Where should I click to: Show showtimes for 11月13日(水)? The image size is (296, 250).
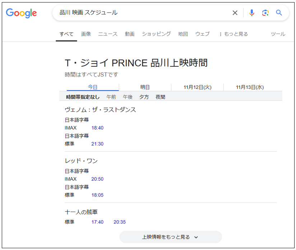click(x=250, y=87)
